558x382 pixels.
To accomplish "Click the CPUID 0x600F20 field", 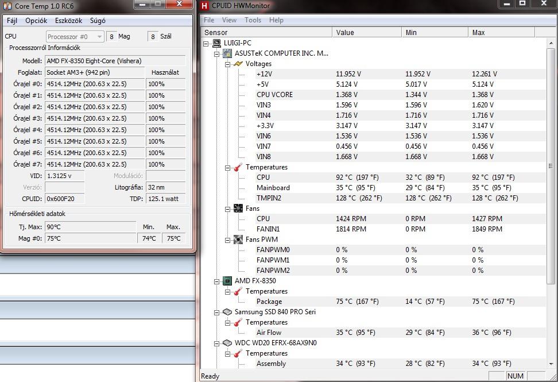I will pyautogui.click(x=65, y=199).
